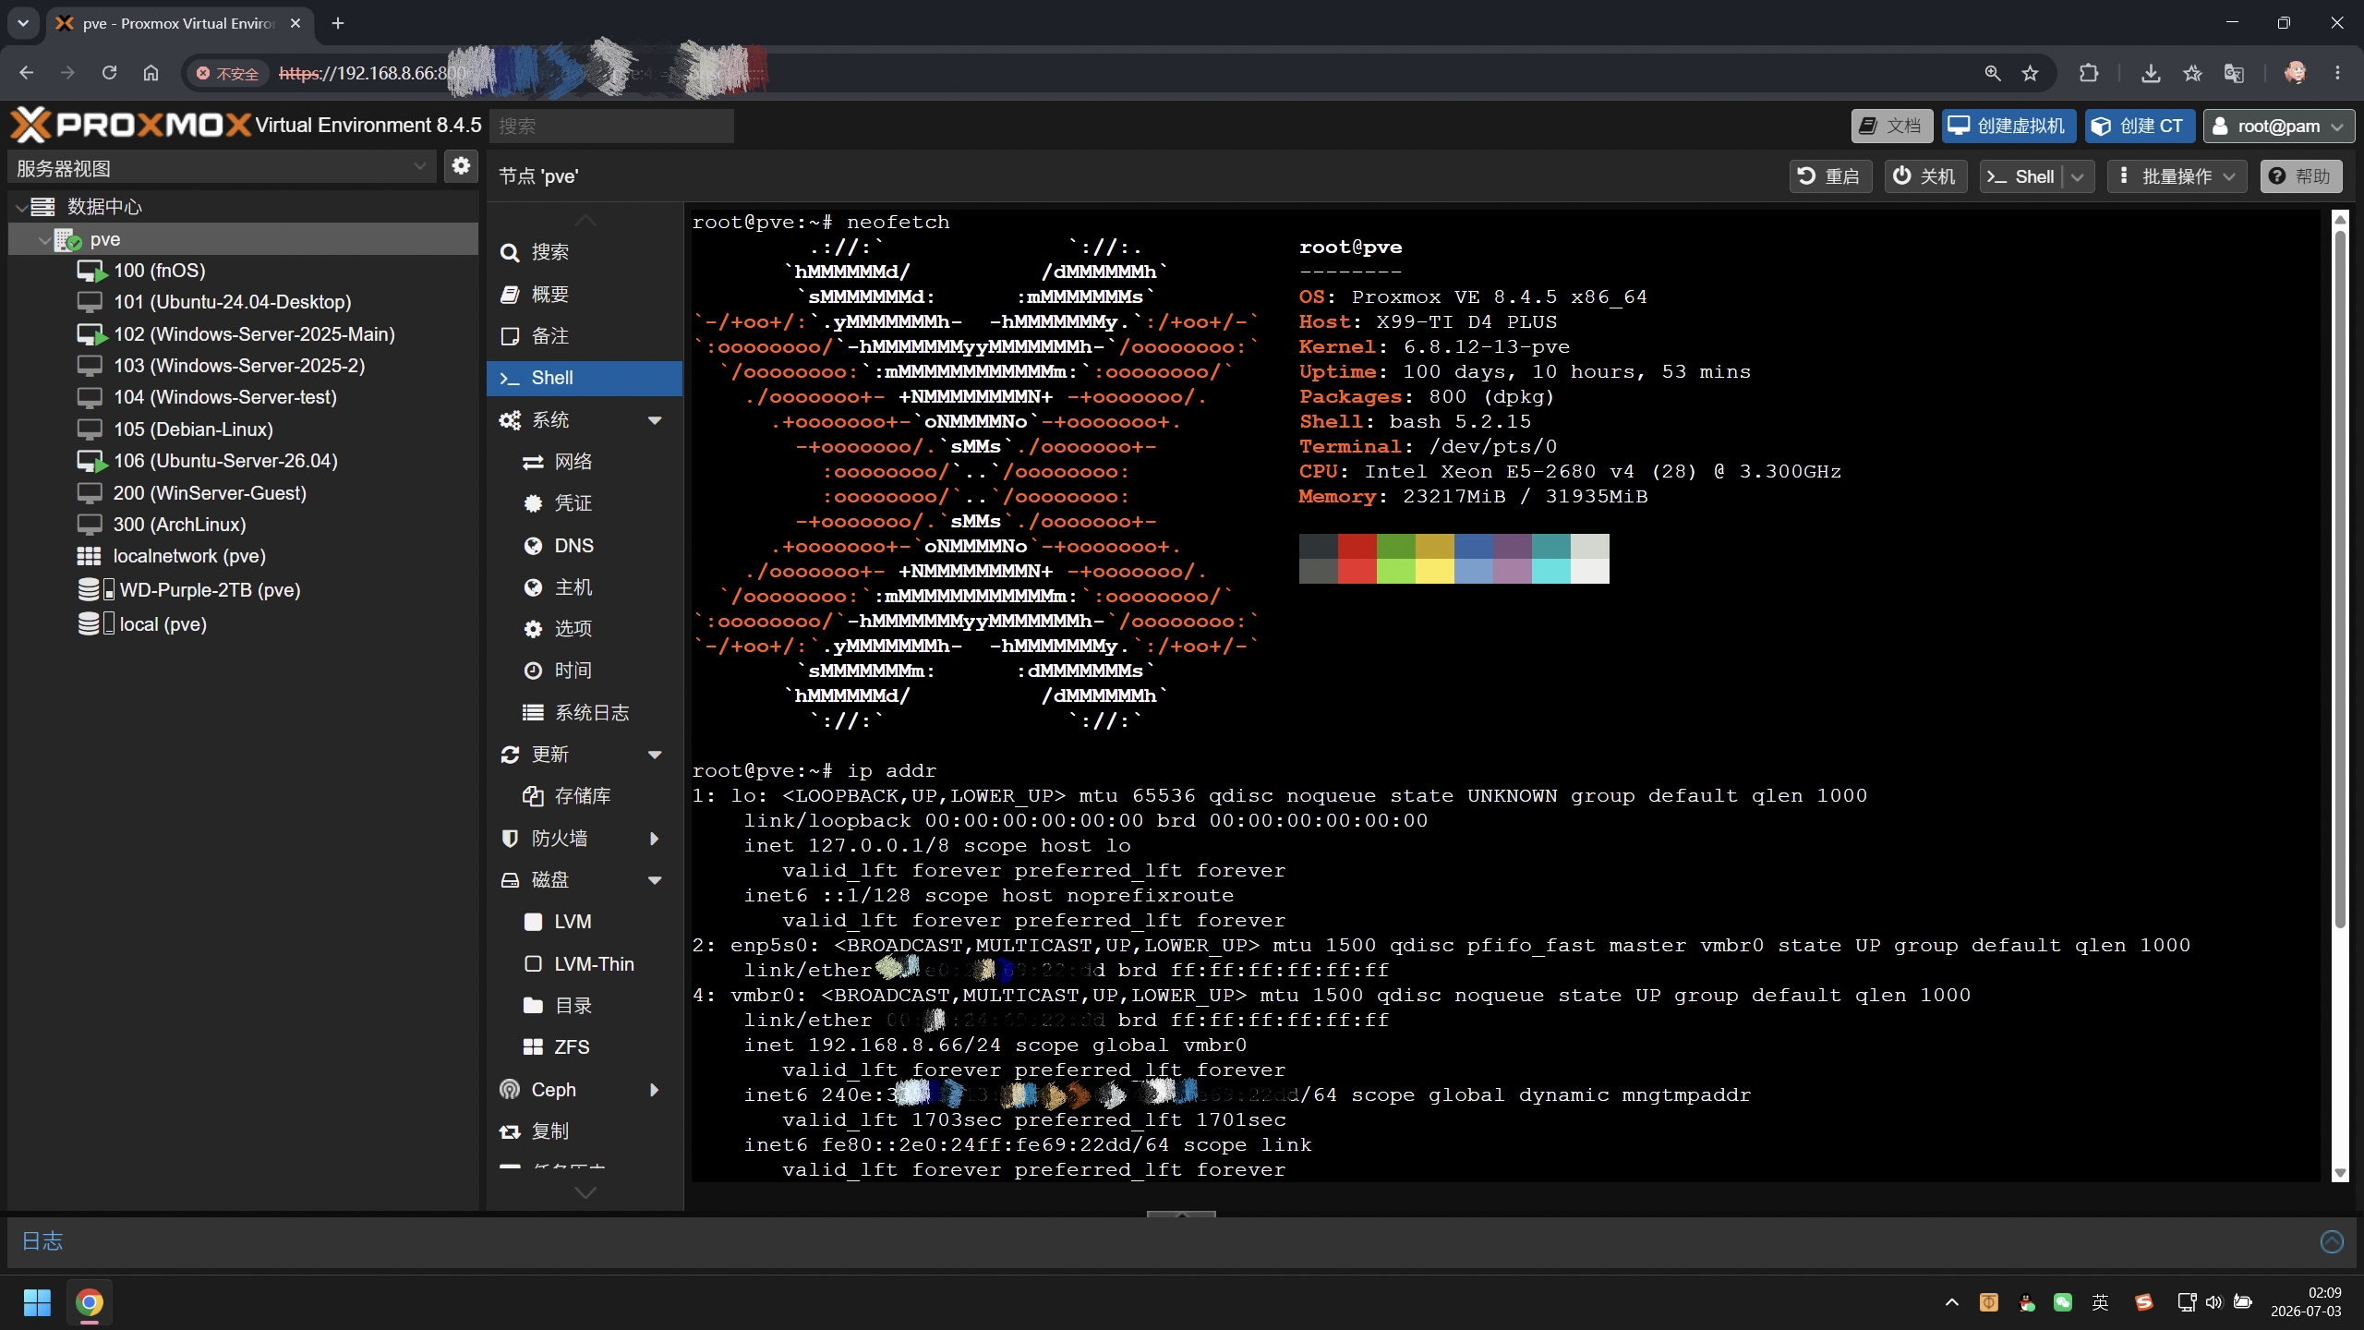This screenshot has width=2364, height=1330.
Task: Open the 选项 options page
Action: [x=584, y=629]
